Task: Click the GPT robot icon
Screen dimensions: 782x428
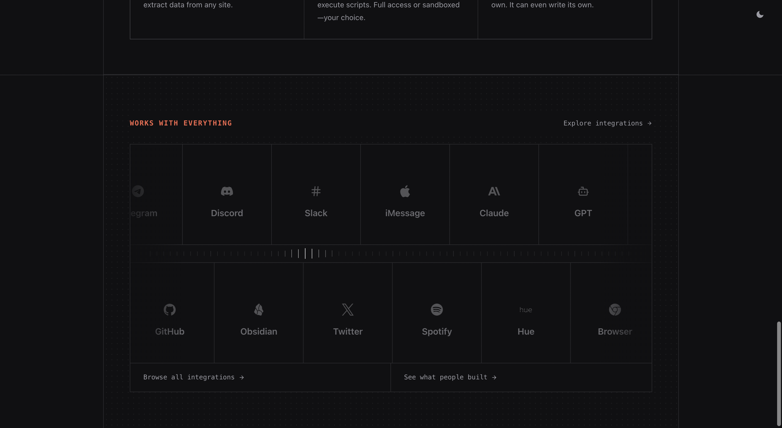Action: pos(583,191)
